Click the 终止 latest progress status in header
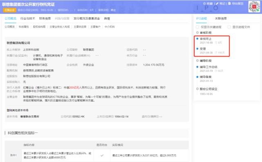The image size is (262, 162). [113, 10]
